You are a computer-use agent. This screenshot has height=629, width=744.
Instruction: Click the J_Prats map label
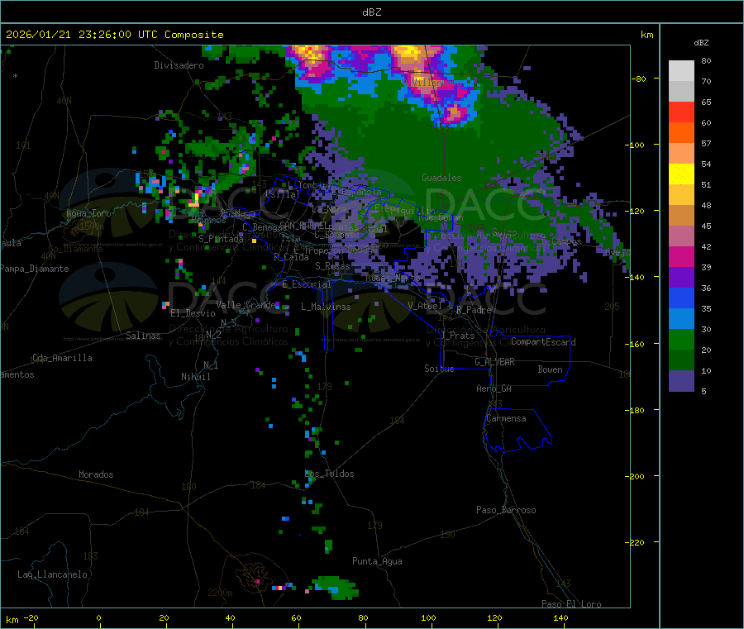457,336
